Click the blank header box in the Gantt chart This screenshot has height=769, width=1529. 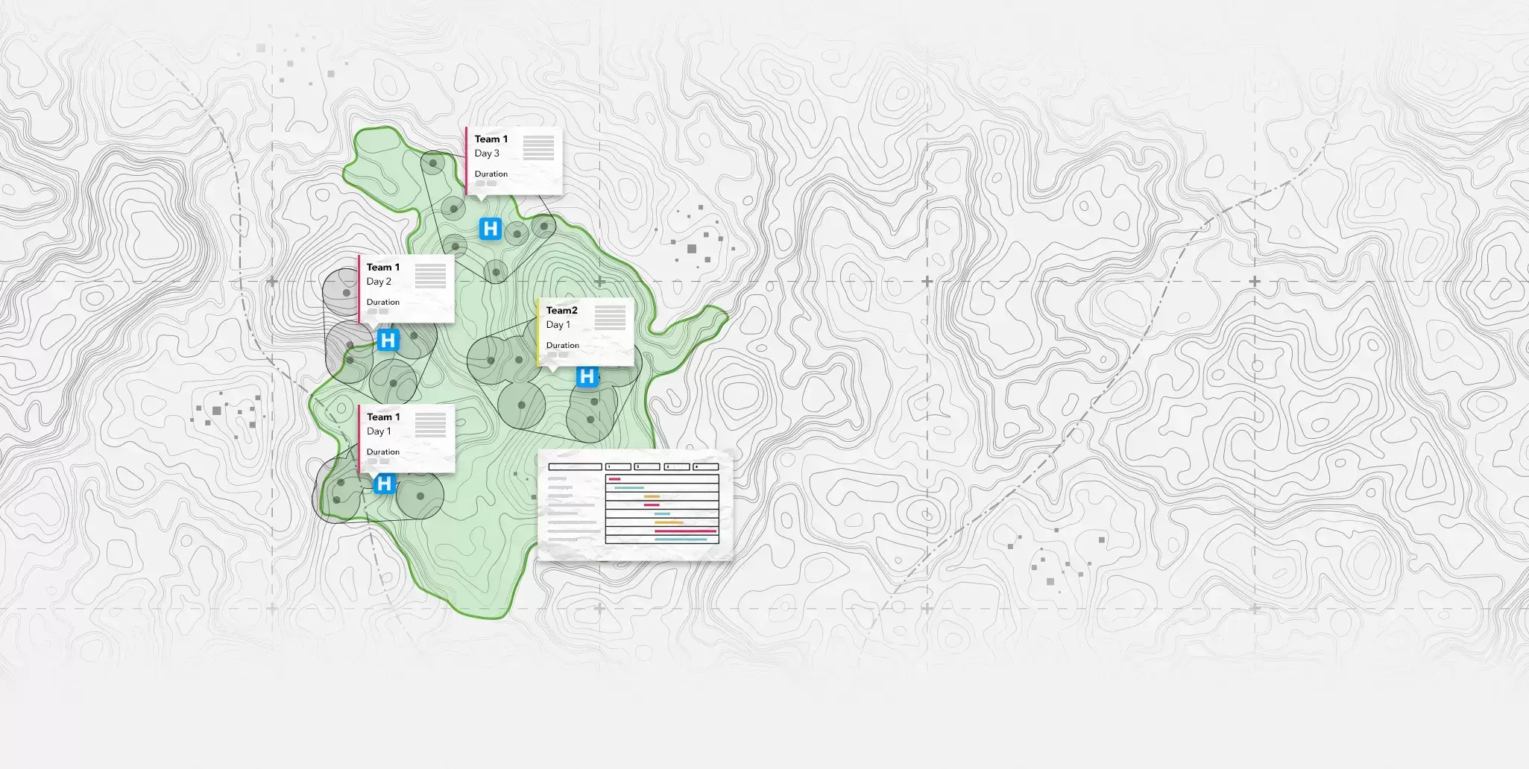[576, 466]
